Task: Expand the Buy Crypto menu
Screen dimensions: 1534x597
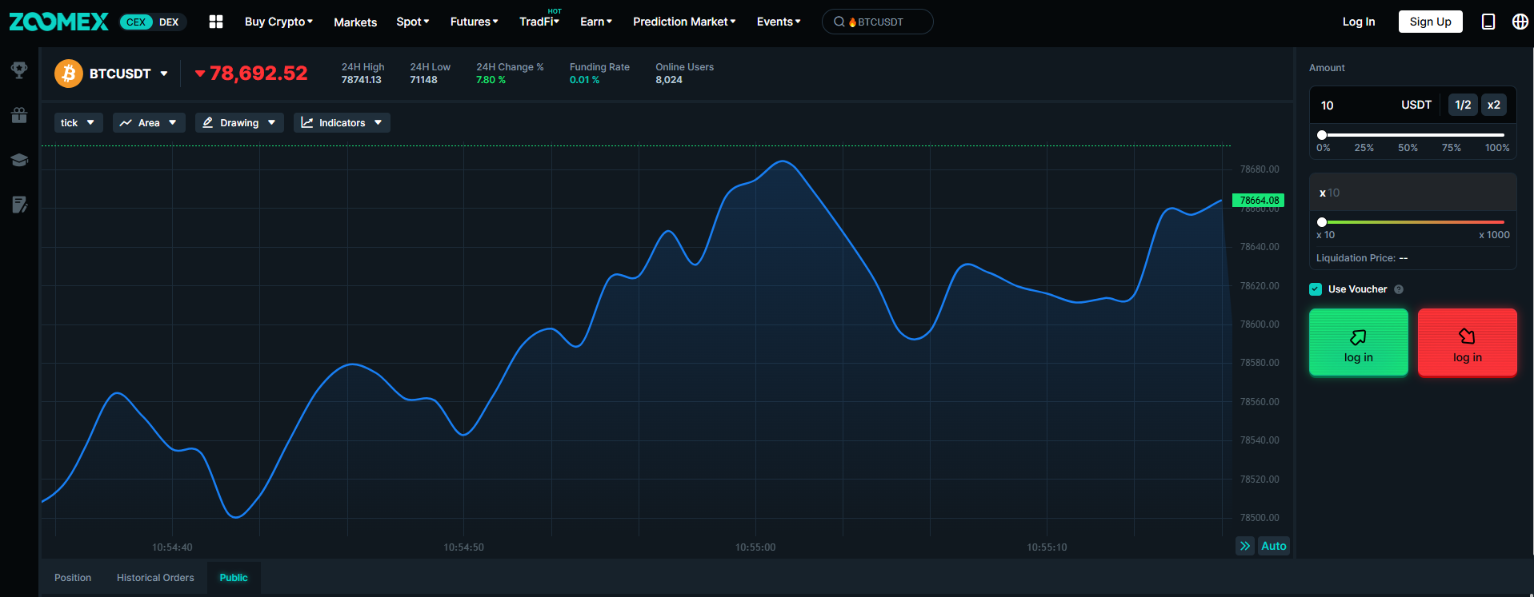Action: pos(278,22)
